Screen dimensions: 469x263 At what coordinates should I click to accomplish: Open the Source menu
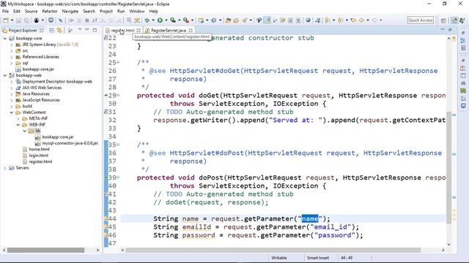click(x=31, y=12)
